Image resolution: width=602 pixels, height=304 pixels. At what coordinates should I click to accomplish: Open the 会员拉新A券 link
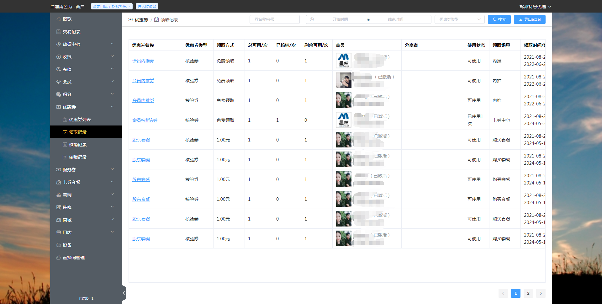(145, 120)
